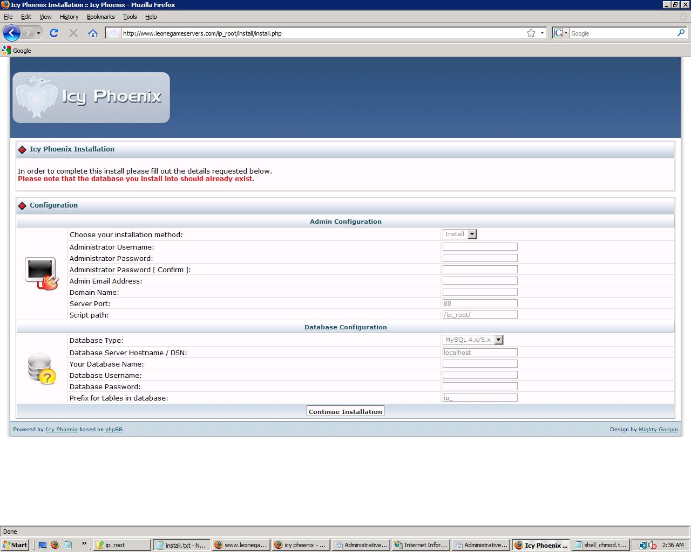The width and height of the screenshot is (691, 552).
Task: Open the URL history dropdown arrow
Action: click(542, 33)
